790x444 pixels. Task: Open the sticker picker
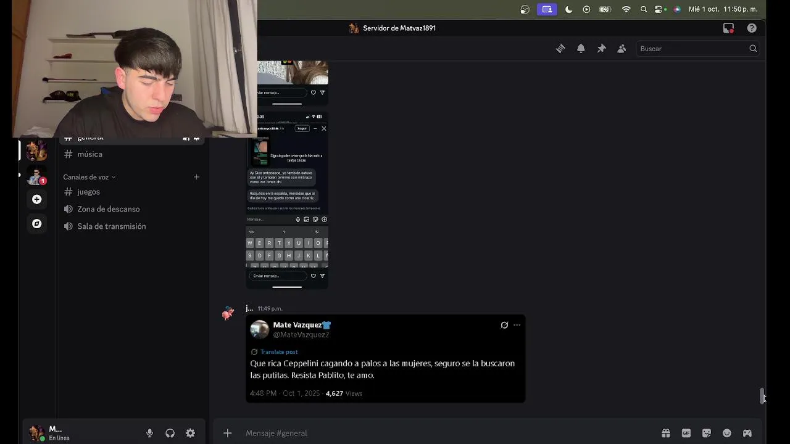point(707,433)
